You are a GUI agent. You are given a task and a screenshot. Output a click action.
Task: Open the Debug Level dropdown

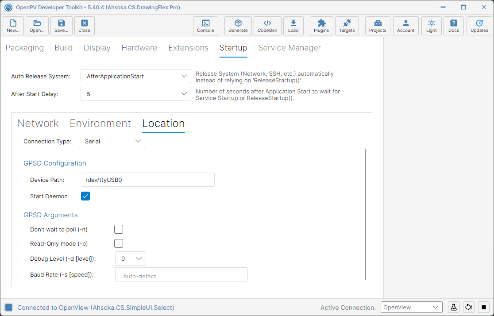click(131, 258)
